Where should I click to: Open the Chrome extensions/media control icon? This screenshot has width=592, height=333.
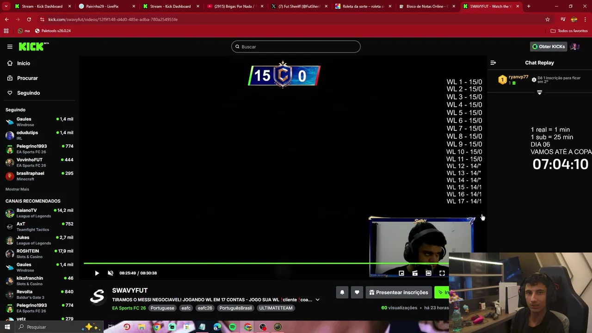pos(563,19)
